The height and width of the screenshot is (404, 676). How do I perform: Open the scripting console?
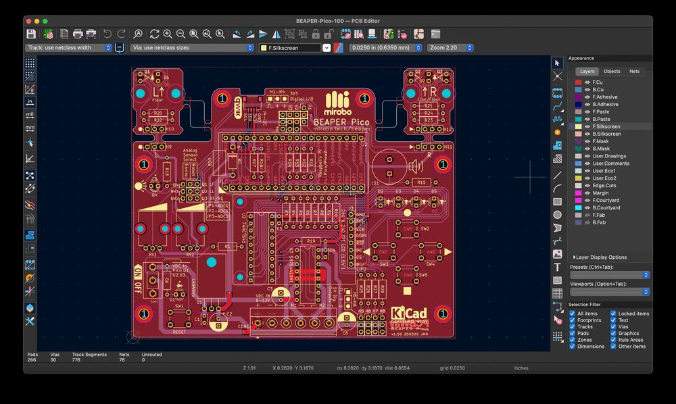pos(435,34)
